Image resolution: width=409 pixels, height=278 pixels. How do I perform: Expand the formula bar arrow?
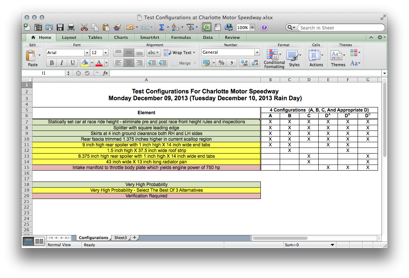[x=384, y=73]
